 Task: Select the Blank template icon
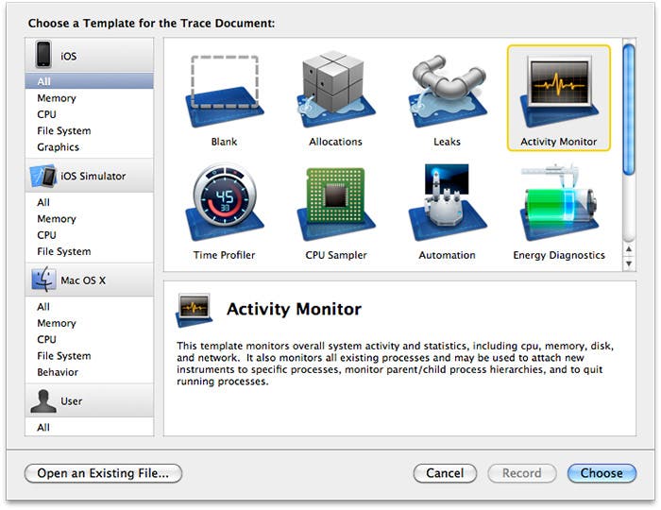pyautogui.click(x=225, y=92)
